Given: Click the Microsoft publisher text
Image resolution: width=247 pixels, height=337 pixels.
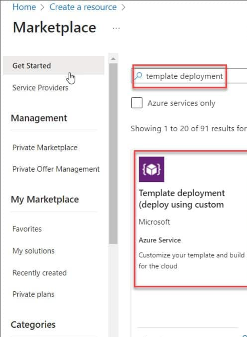Looking at the screenshot, I should point(154,222).
